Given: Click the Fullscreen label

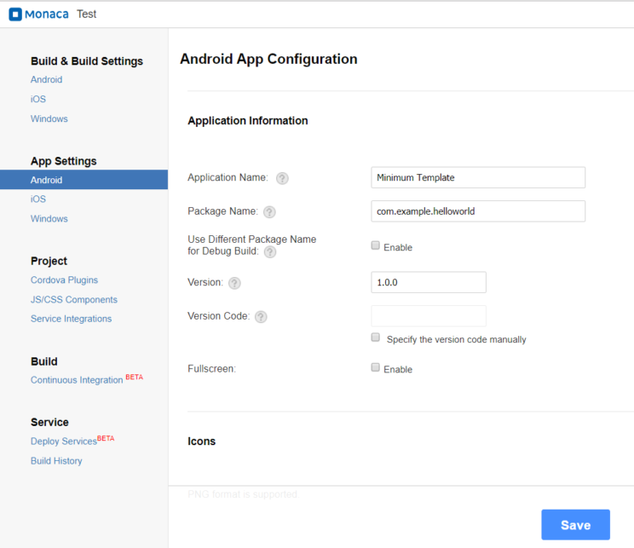Looking at the screenshot, I should click(211, 369).
